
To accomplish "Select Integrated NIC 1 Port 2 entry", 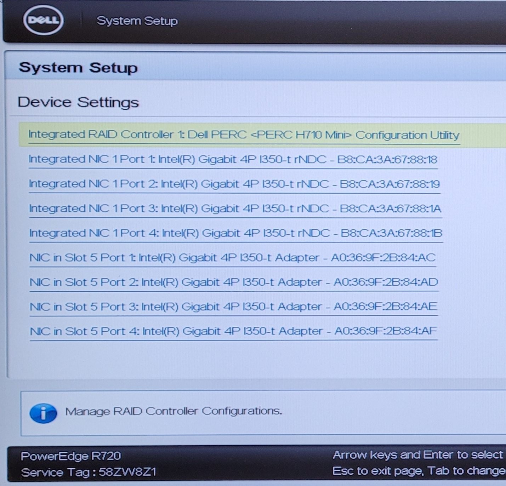I will click(x=234, y=184).
